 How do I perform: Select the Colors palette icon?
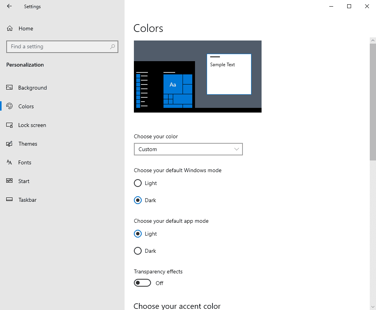(x=9, y=106)
